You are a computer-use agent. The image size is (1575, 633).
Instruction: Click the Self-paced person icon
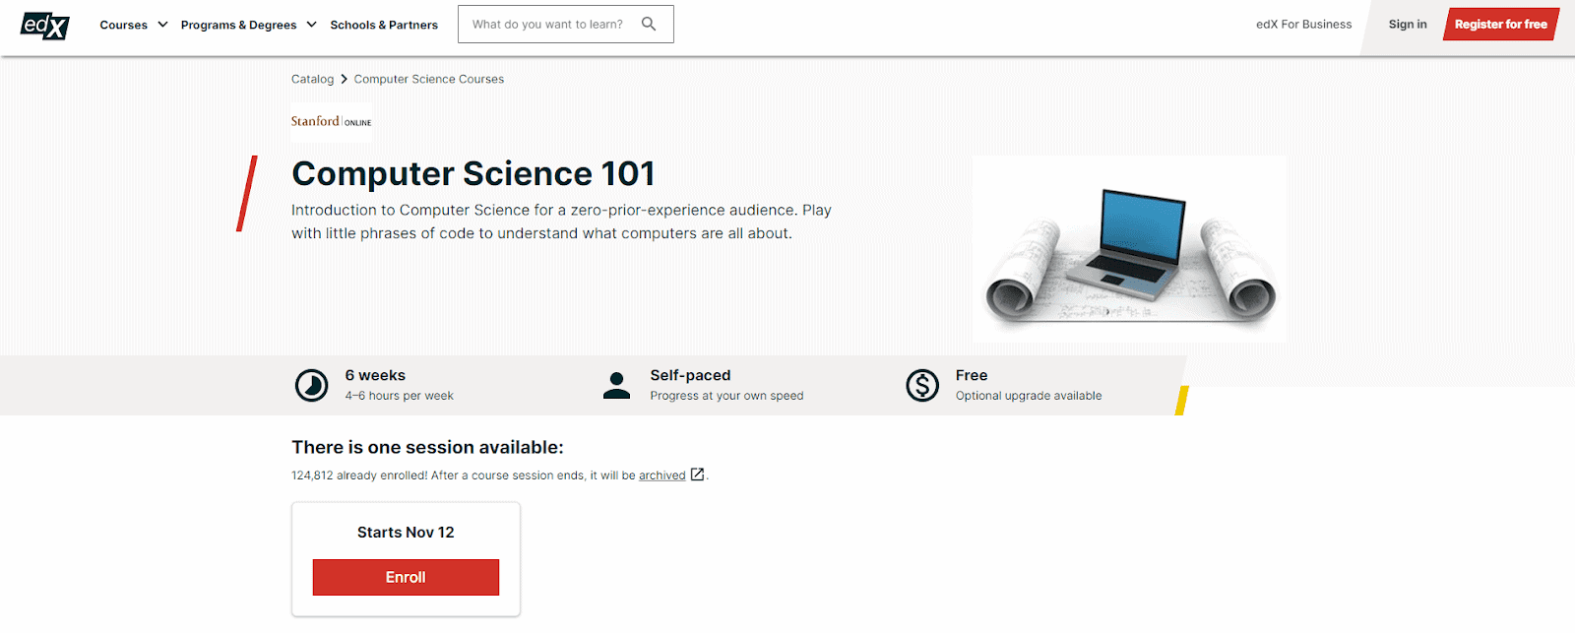(617, 385)
